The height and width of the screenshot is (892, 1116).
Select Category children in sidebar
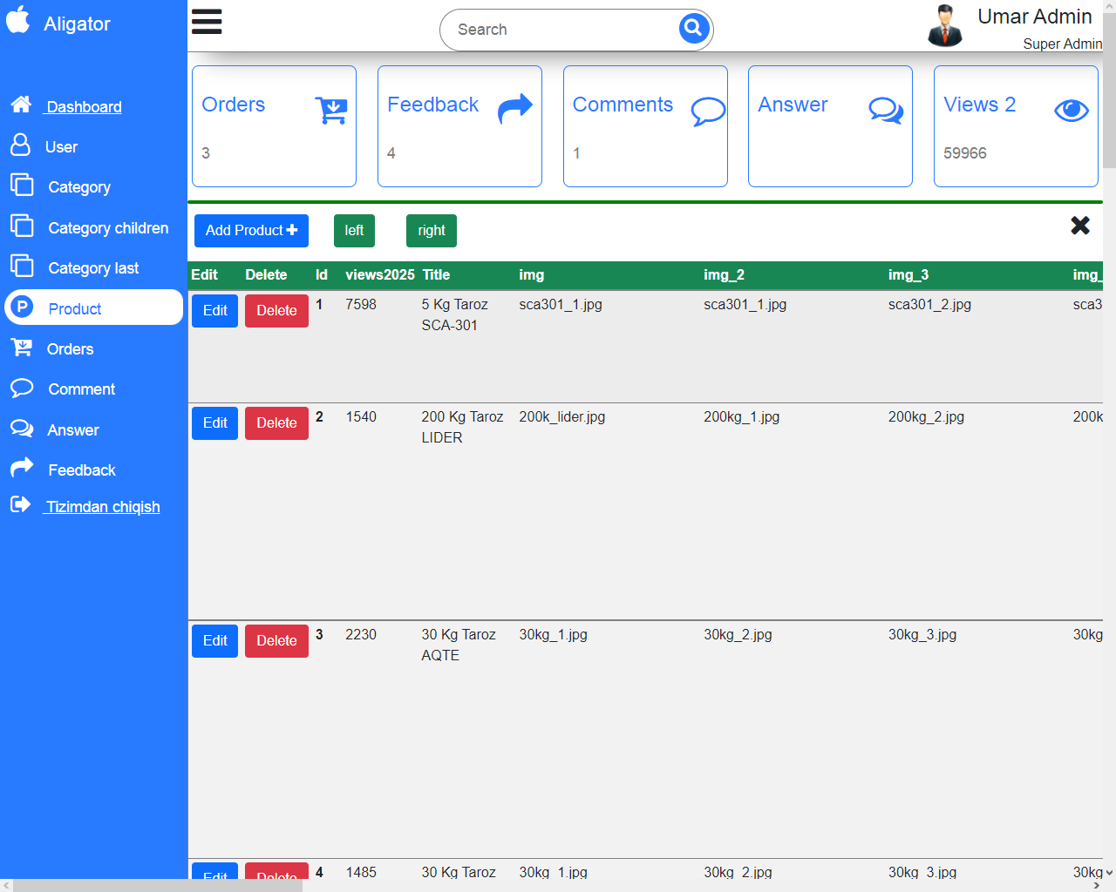108,228
